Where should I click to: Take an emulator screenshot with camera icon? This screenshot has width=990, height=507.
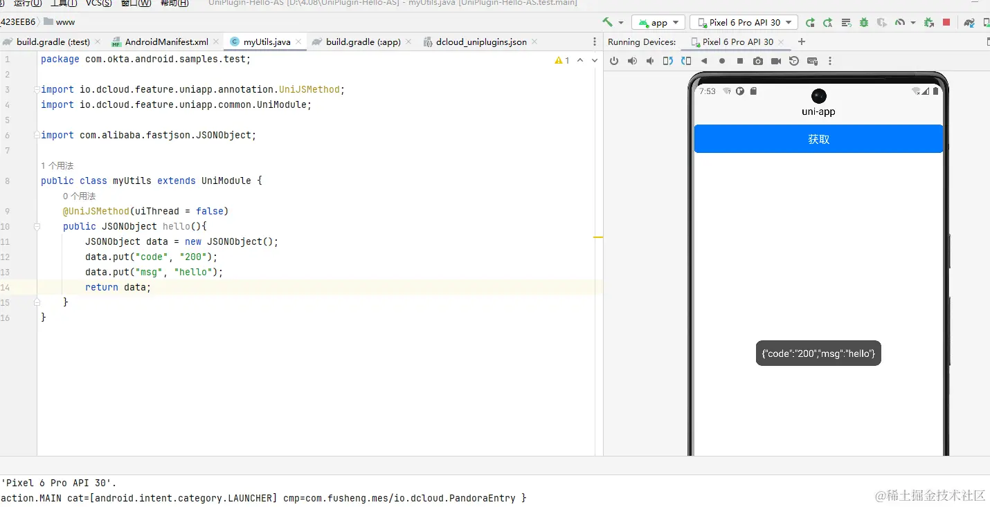tap(758, 61)
